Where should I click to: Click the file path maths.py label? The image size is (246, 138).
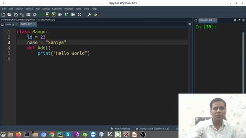[x=28, y=20]
